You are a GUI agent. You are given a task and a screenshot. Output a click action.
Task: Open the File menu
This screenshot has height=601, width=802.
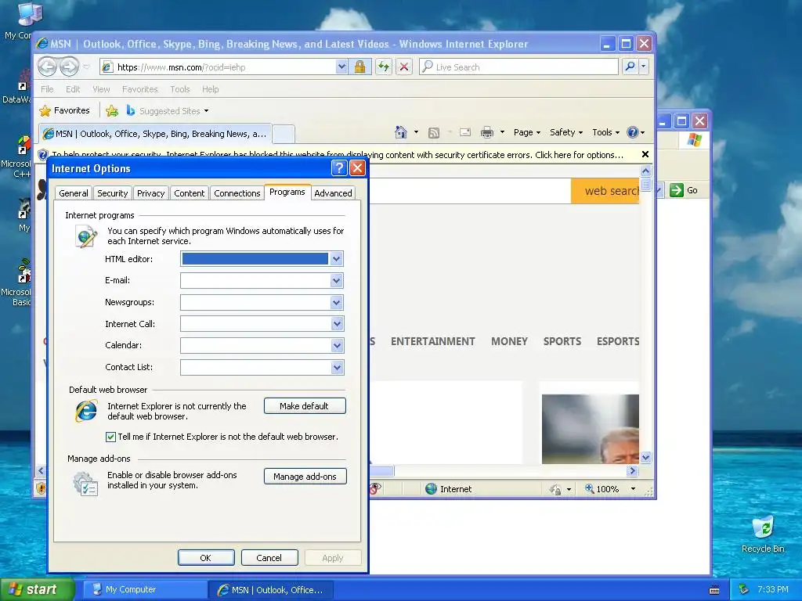click(47, 89)
